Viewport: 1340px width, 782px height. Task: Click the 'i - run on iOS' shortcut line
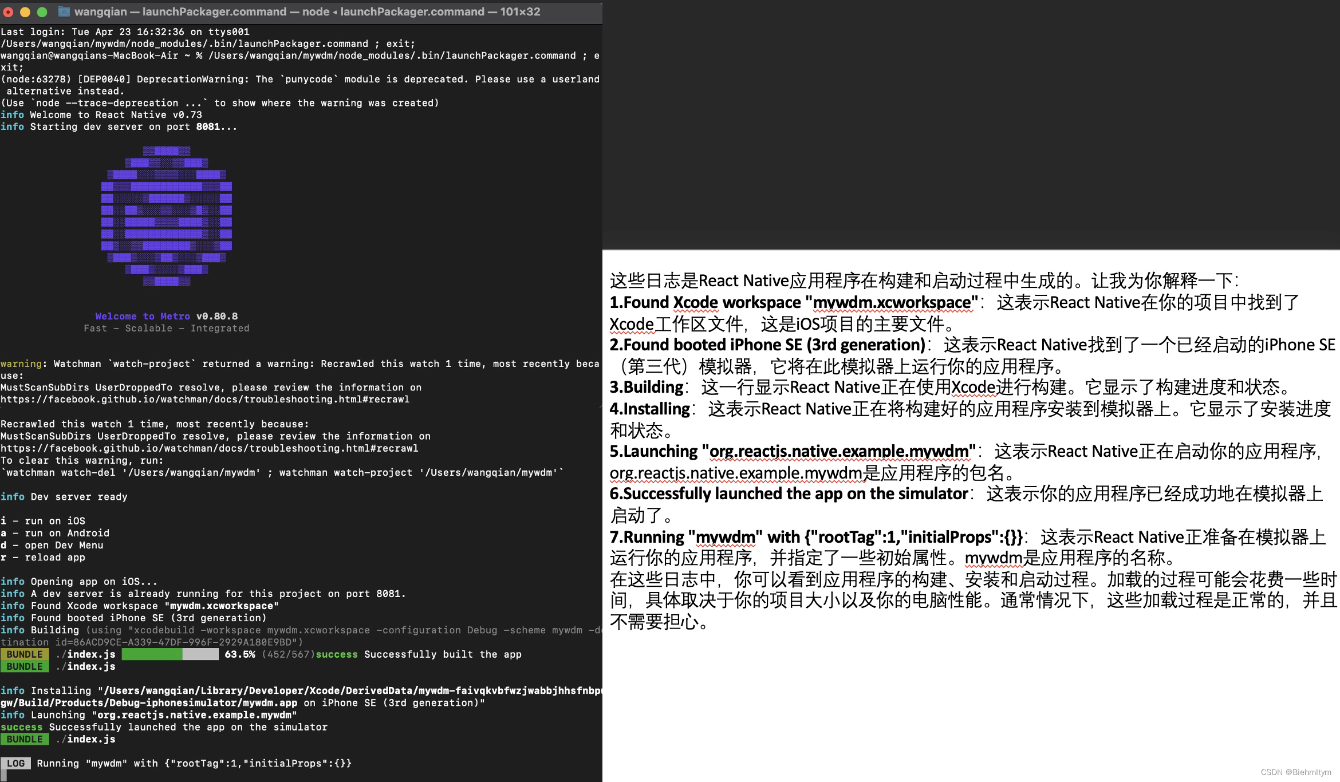(x=43, y=521)
